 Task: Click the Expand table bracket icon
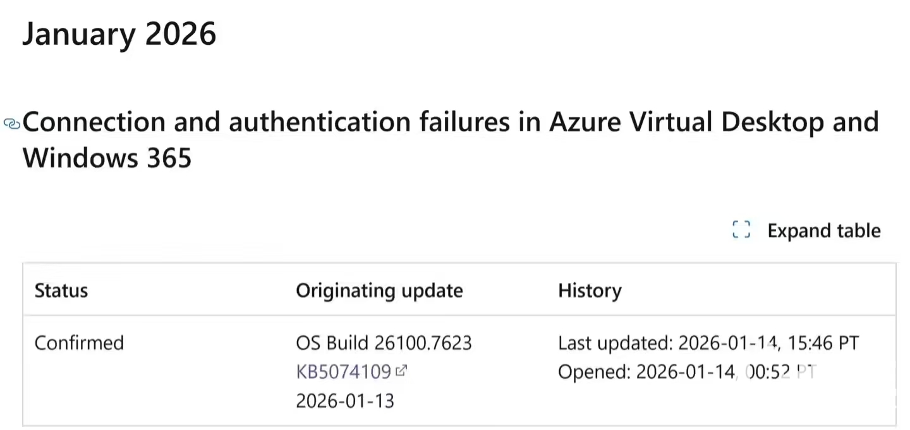(741, 230)
